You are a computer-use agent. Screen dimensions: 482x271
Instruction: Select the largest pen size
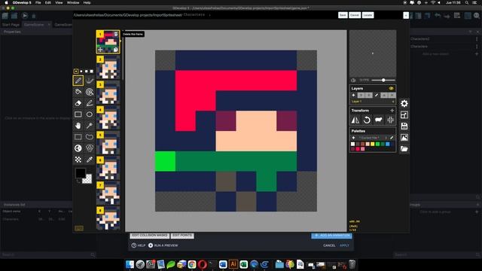(91, 72)
